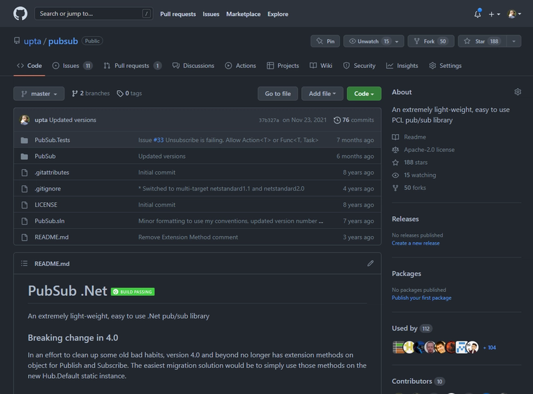Edit About details gear icon
Screen dimensions: 533x394
tap(518, 92)
